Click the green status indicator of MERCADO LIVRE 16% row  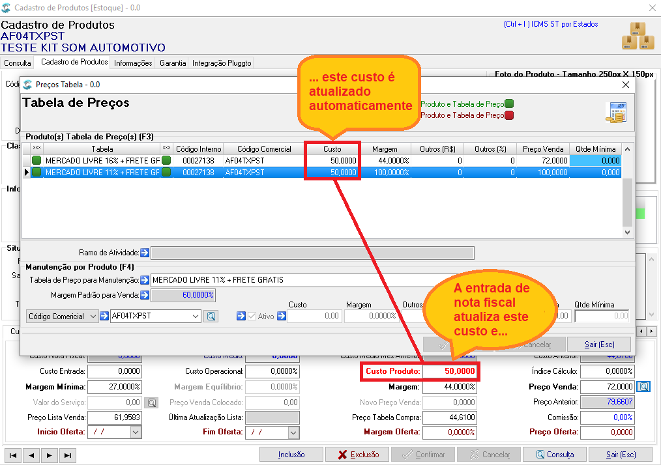(37, 160)
